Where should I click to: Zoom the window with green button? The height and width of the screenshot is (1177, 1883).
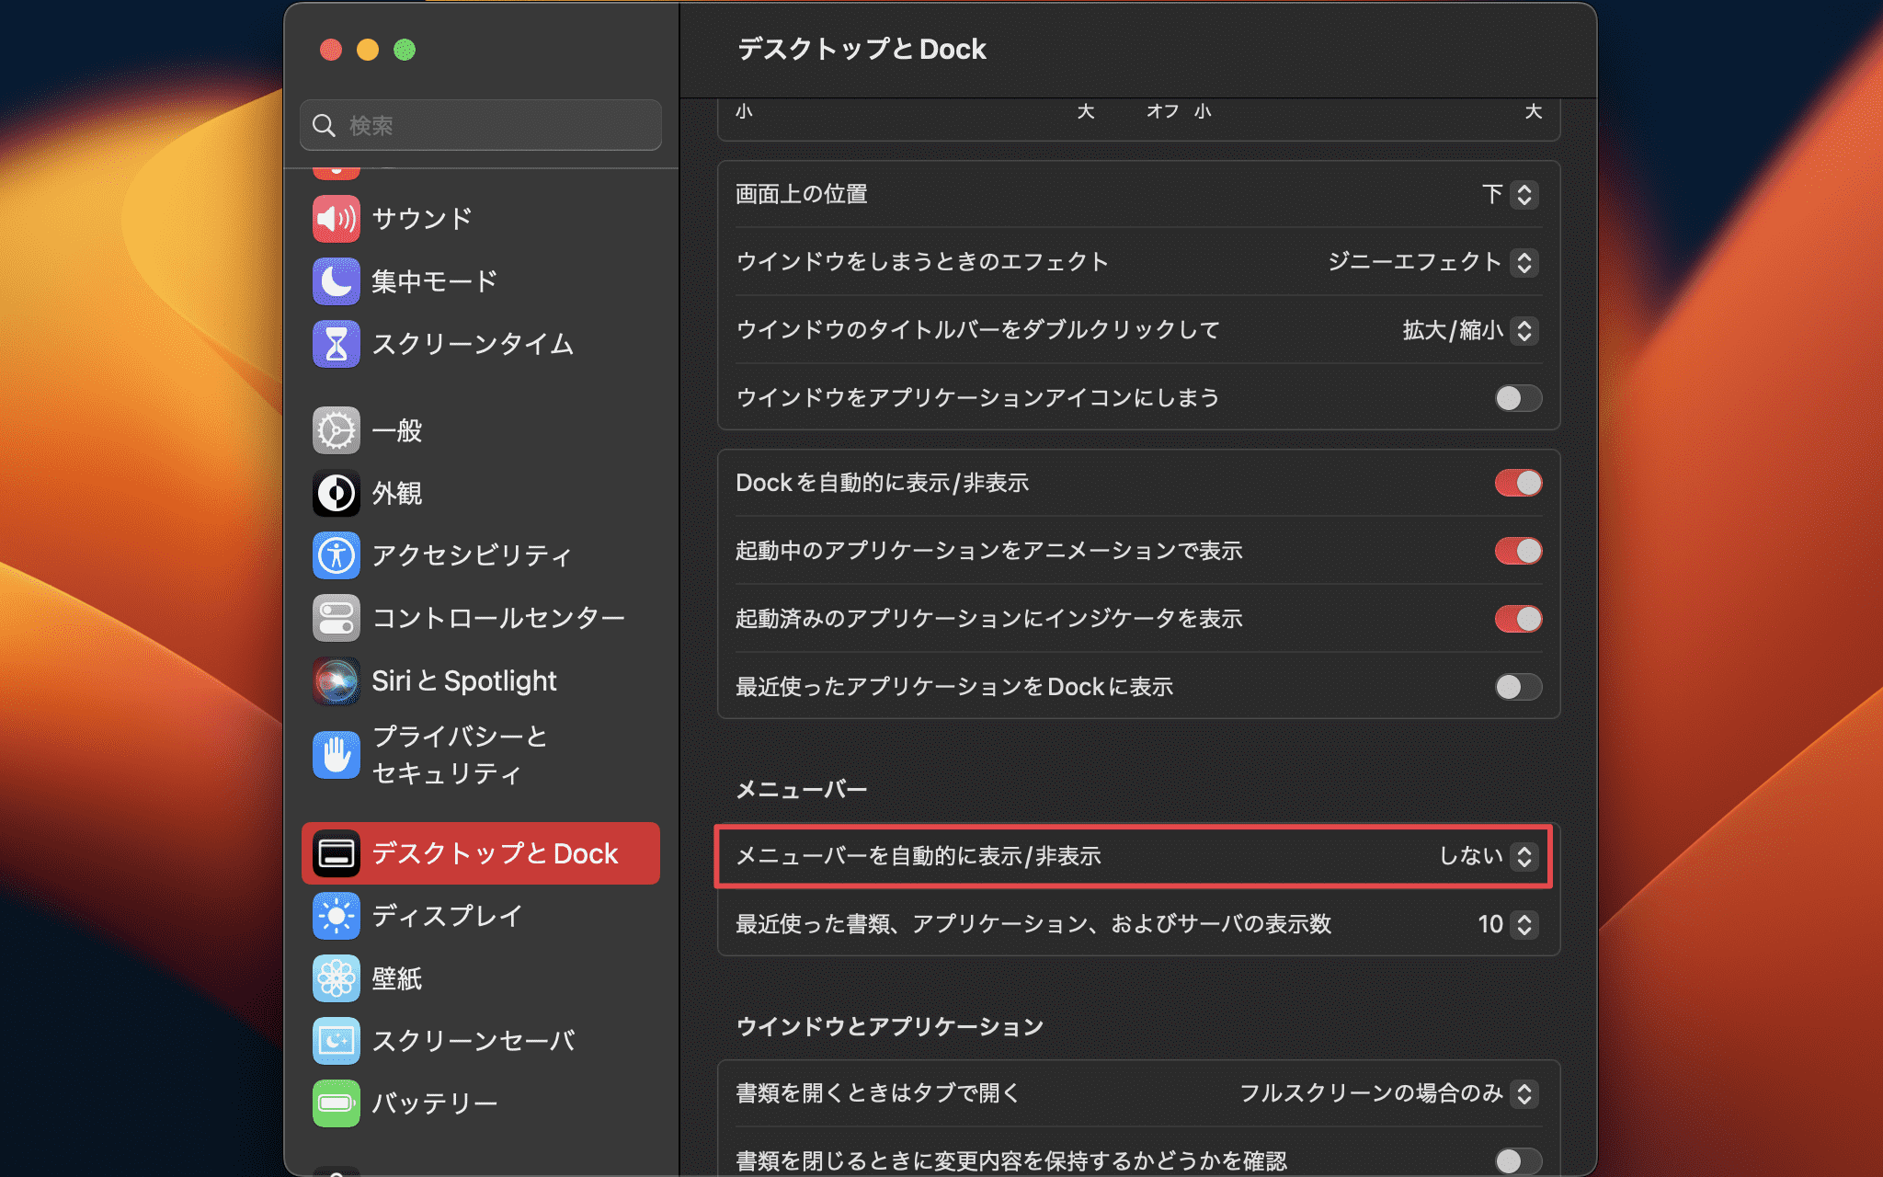click(405, 50)
